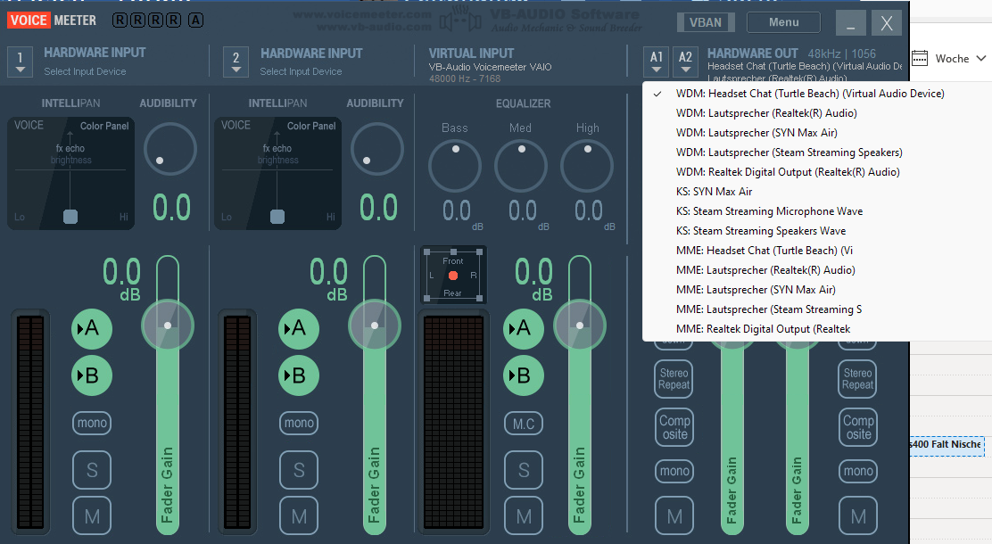The height and width of the screenshot is (544, 992).
Task: Click Intellipan handle of Hardware Input 2
Action: [277, 217]
